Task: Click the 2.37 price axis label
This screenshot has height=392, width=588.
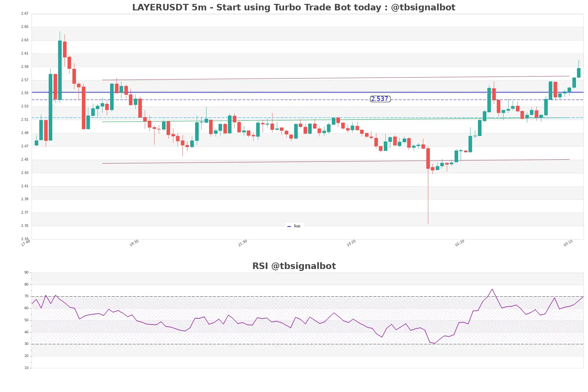Action: (25, 213)
